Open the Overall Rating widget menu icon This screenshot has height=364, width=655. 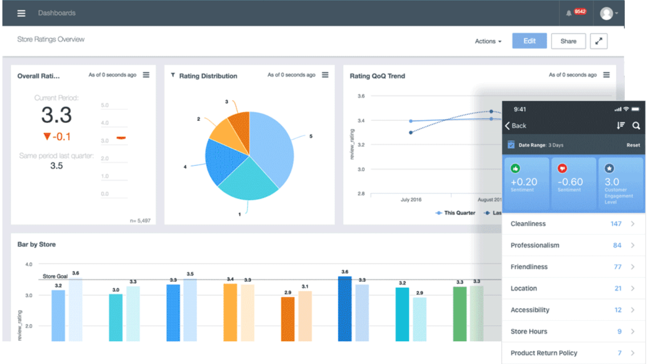146,75
